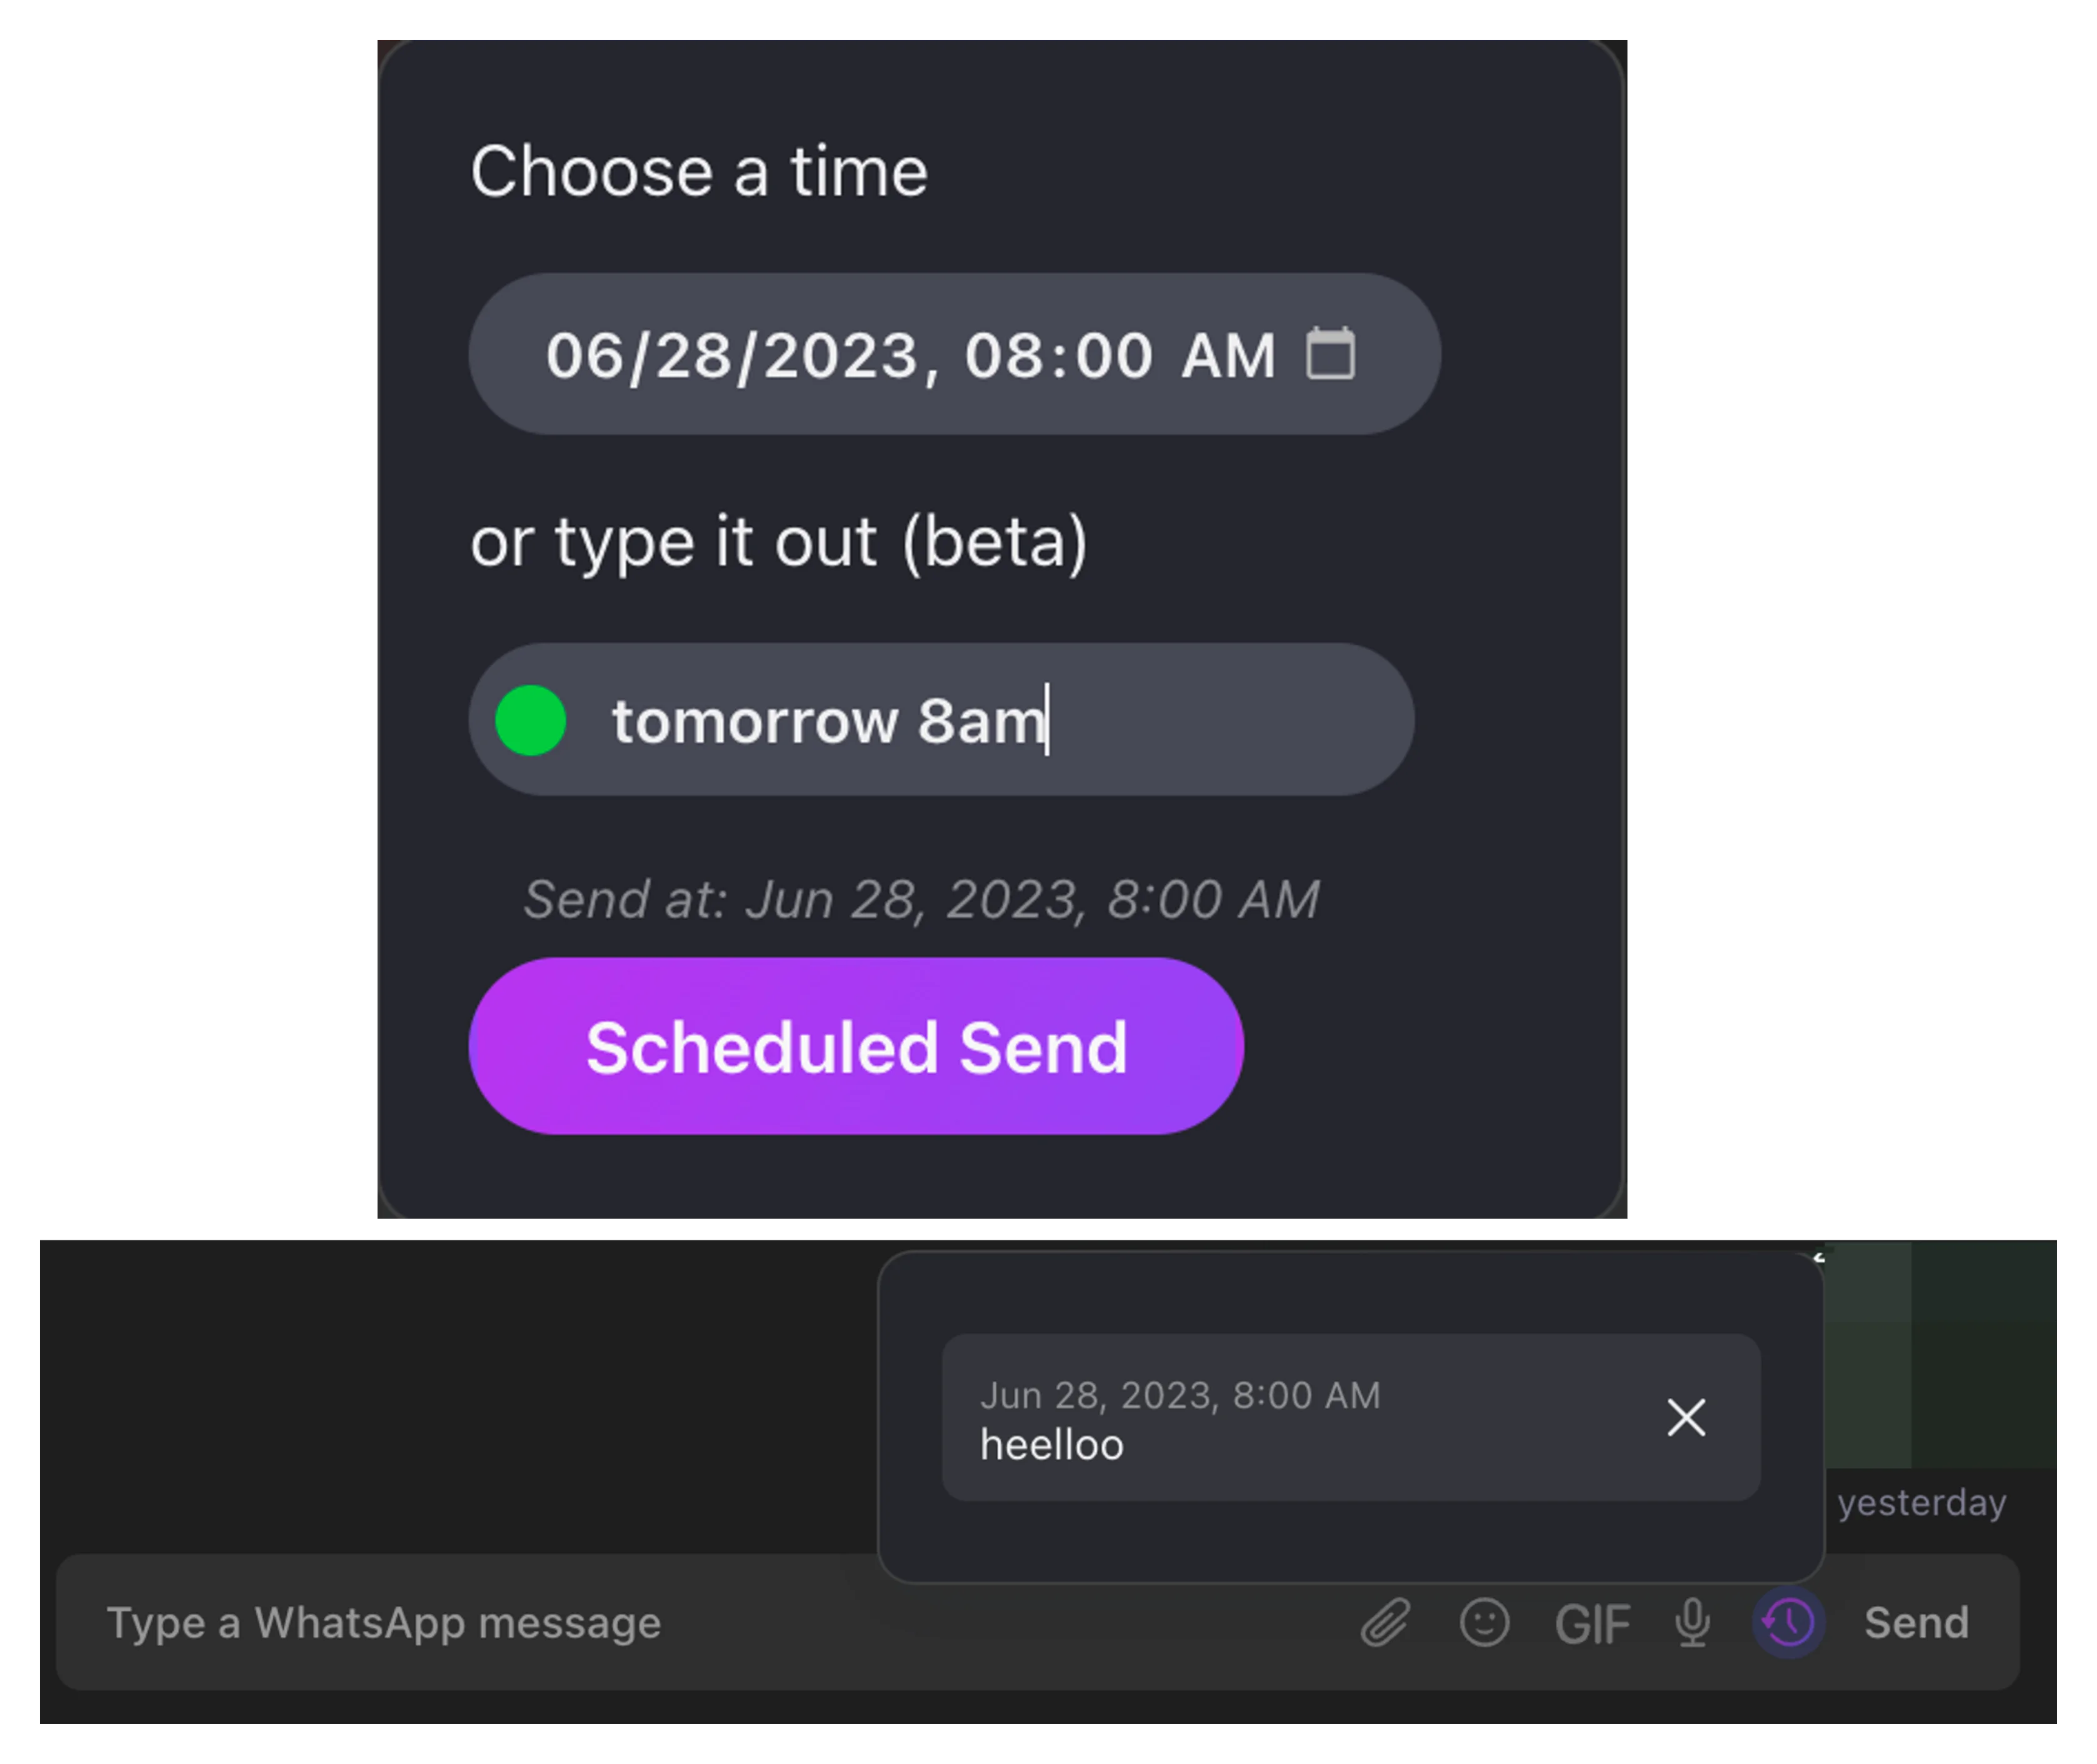This screenshot has height=1764, width=2097.
Task: Click the paperclip attachment icon
Action: (1386, 1622)
